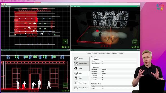The width and height of the screenshot is (166, 93).
Task: Toggle the Hidden property value No
Action: [102, 61]
